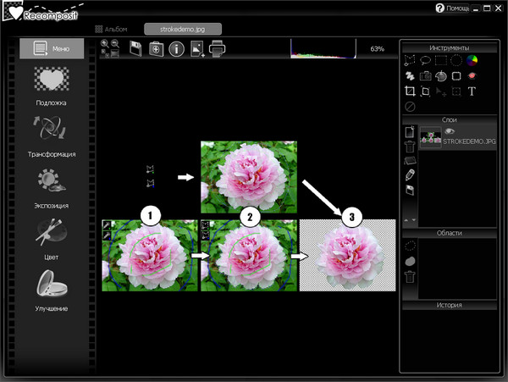The height and width of the screenshot is (382, 508).
Task: Click the Save floppy disk icon
Action: point(135,49)
